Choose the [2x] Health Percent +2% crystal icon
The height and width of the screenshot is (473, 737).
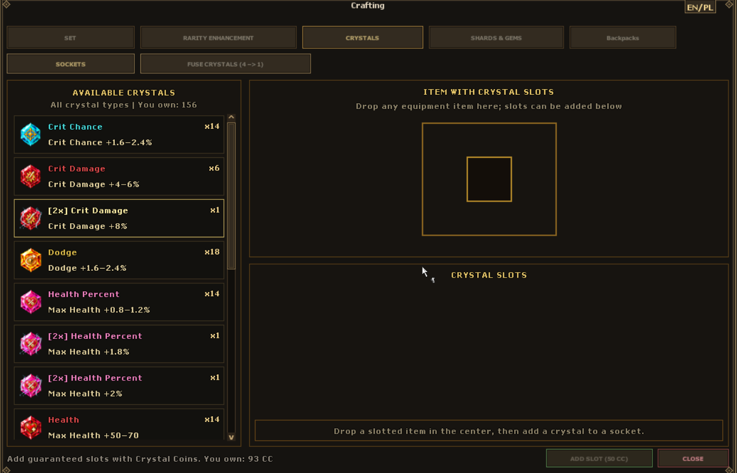pos(31,386)
